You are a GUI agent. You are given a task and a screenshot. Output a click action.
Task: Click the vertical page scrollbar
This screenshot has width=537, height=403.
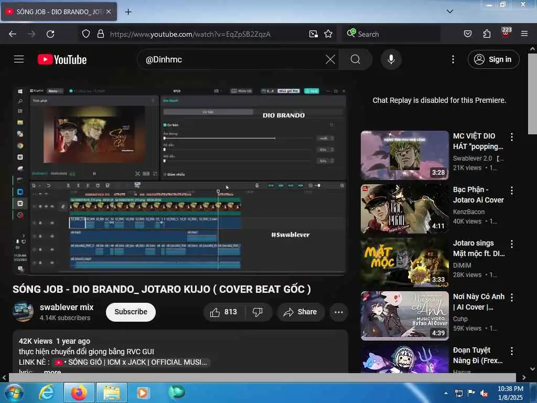tap(532, 94)
